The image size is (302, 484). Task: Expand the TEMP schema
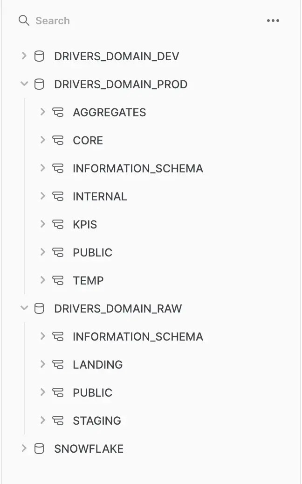point(43,280)
